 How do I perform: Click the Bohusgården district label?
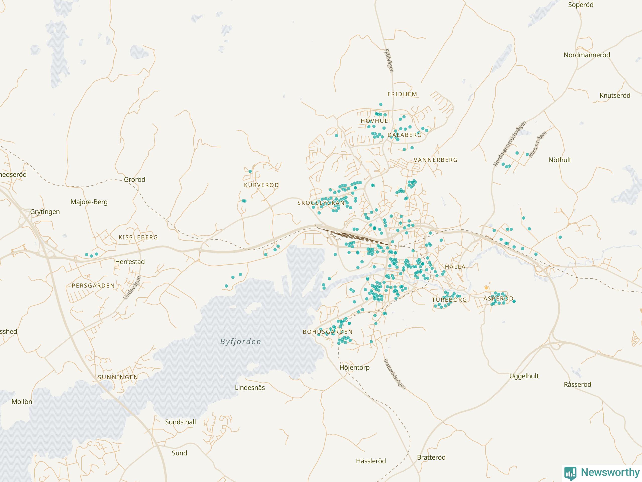[x=328, y=332]
